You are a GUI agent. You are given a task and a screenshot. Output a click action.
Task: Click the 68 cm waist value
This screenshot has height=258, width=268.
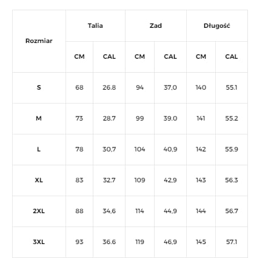79,87
